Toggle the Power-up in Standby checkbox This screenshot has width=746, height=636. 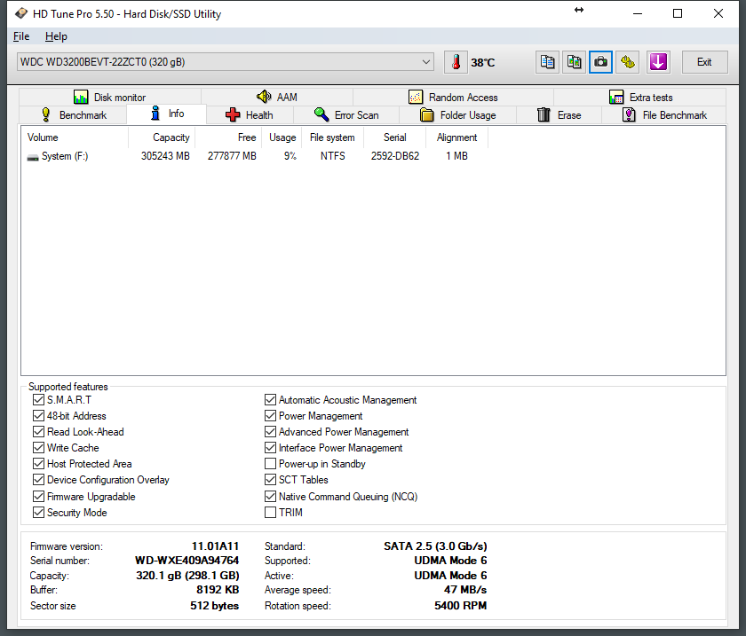[271, 464]
